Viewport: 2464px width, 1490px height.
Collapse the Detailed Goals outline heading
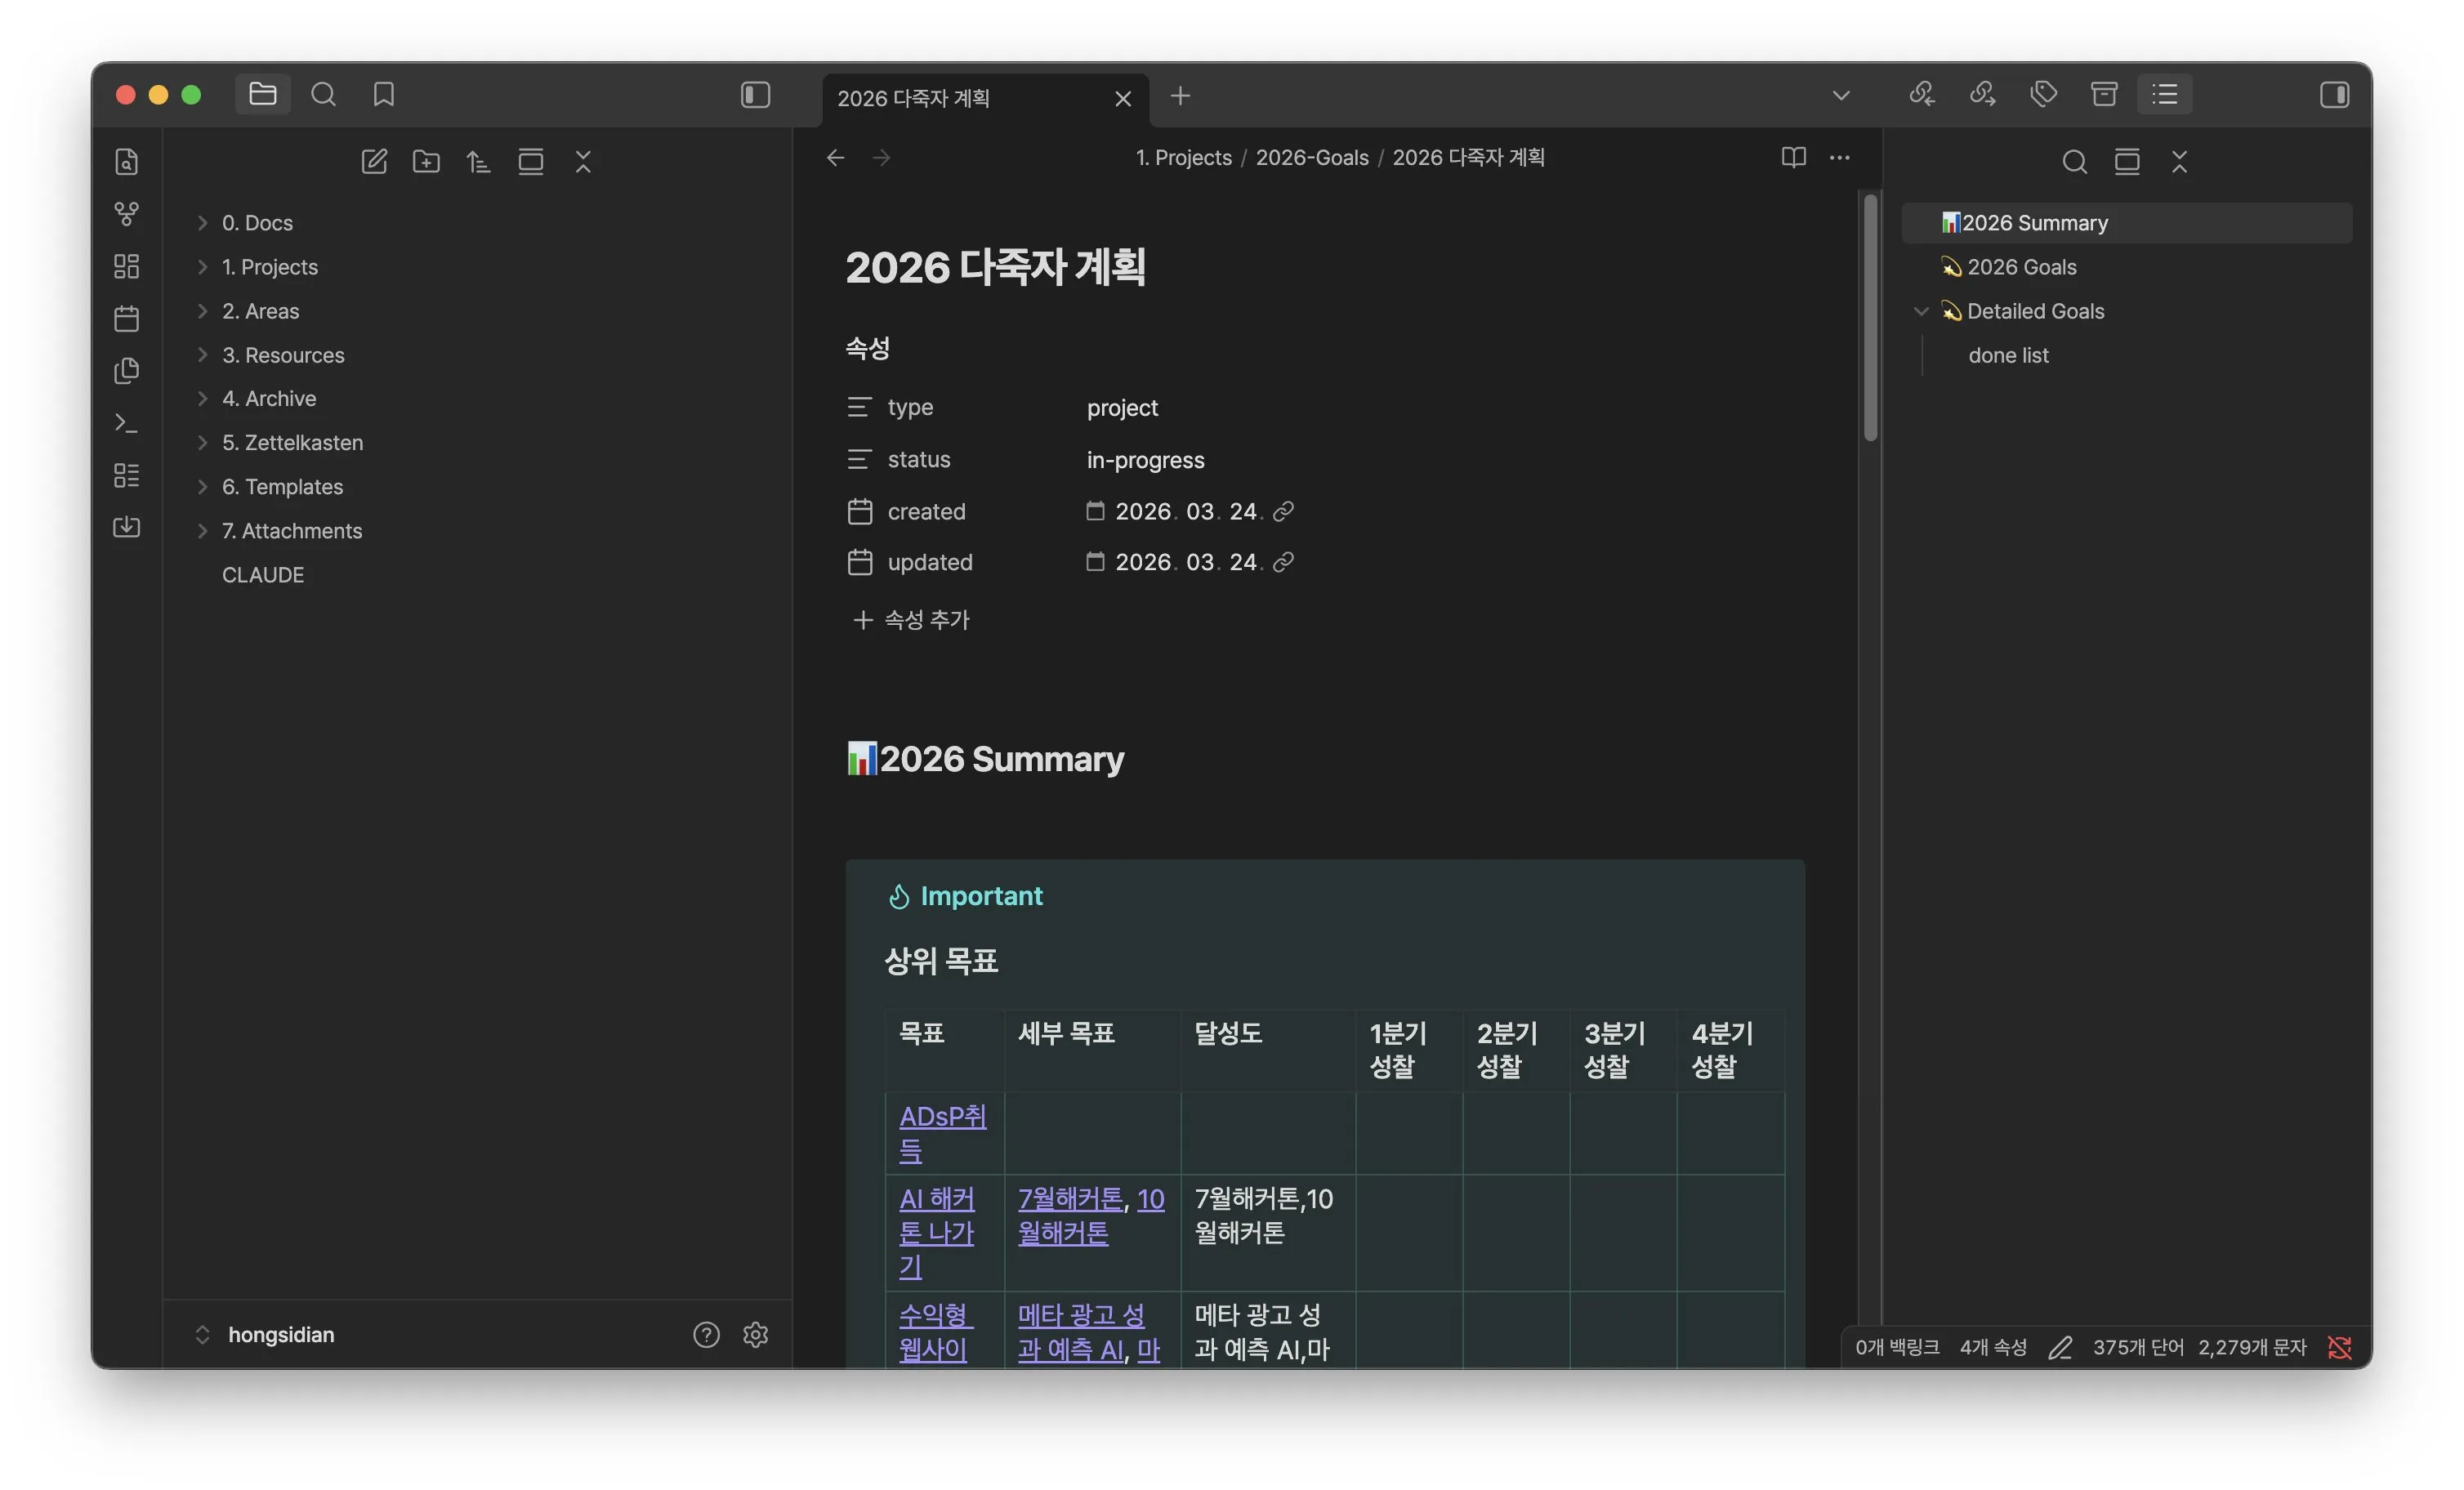pyautogui.click(x=1921, y=311)
